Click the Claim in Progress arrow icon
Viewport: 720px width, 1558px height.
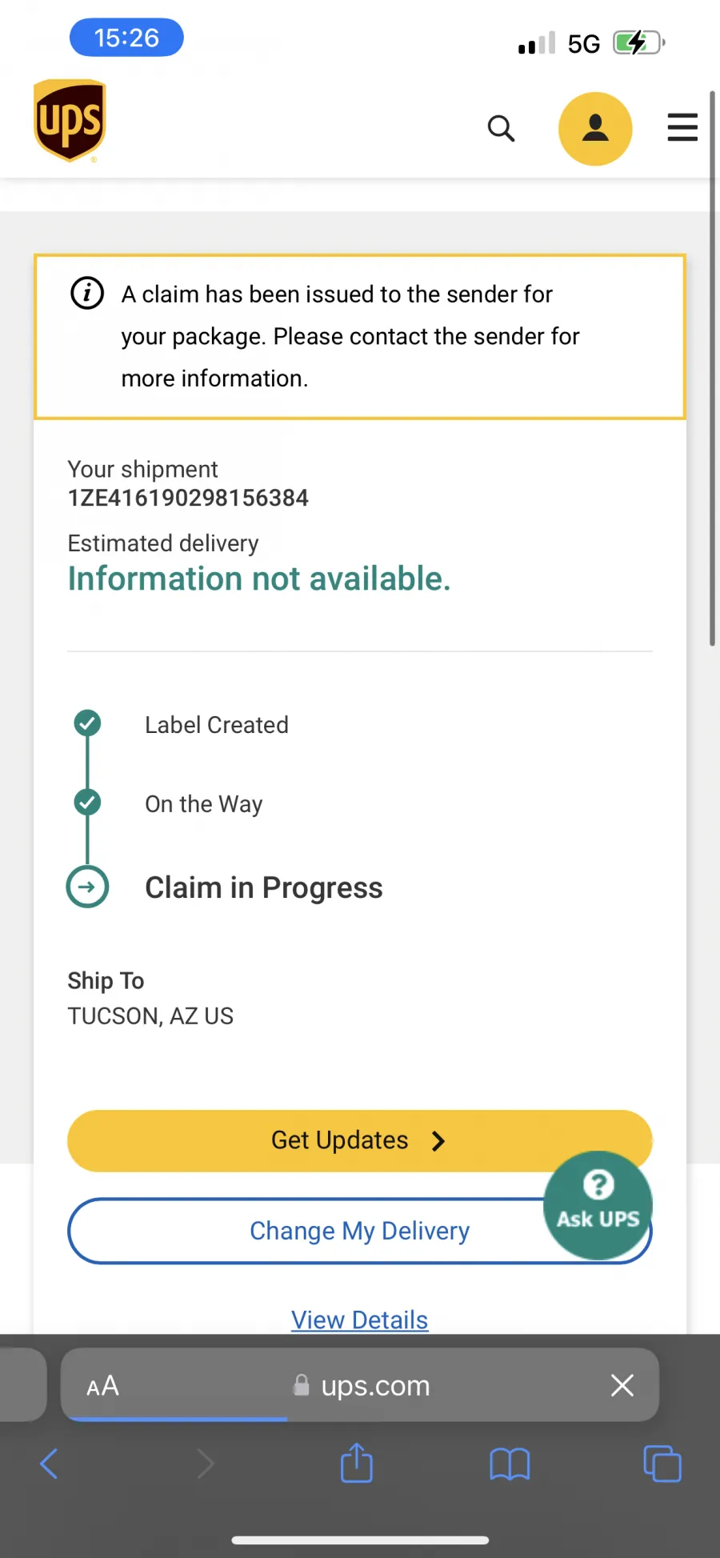tap(87, 887)
